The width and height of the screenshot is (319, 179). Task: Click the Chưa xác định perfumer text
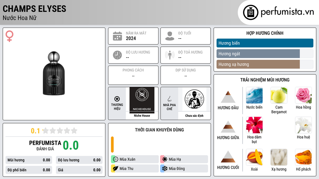click(x=194, y=116)
